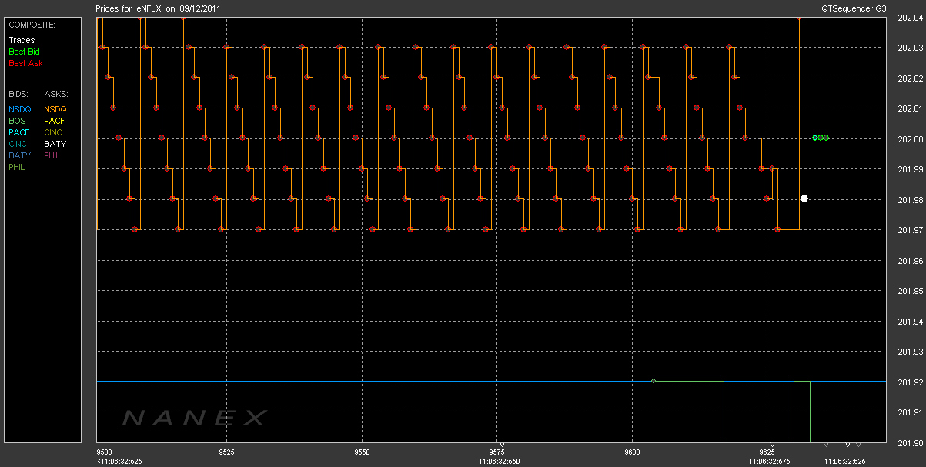Click the orange NSDQ entry under ASKS
This screenshot has height=467, width=926.
[x=55, y=109]
